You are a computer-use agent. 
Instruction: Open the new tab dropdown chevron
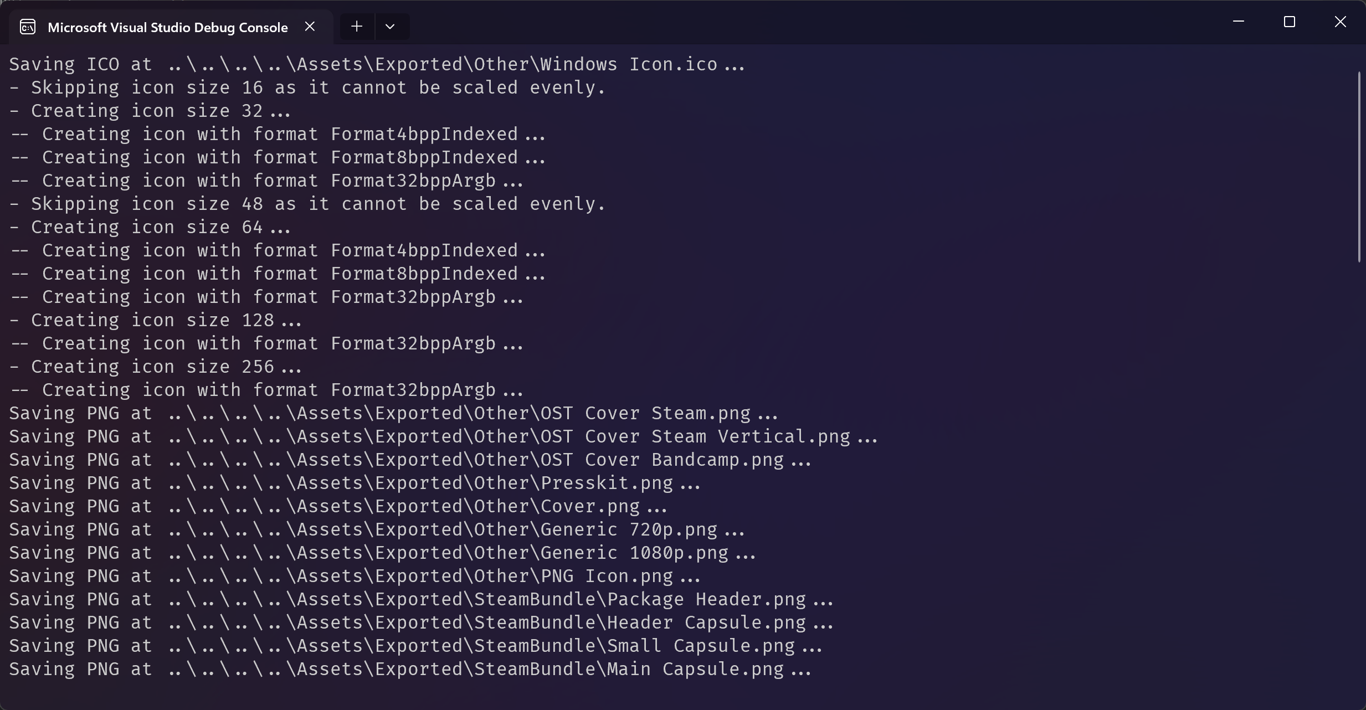coord(392,26)
